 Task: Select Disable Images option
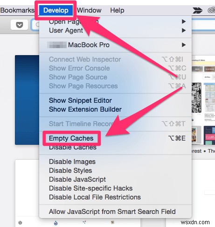(115, 162)
